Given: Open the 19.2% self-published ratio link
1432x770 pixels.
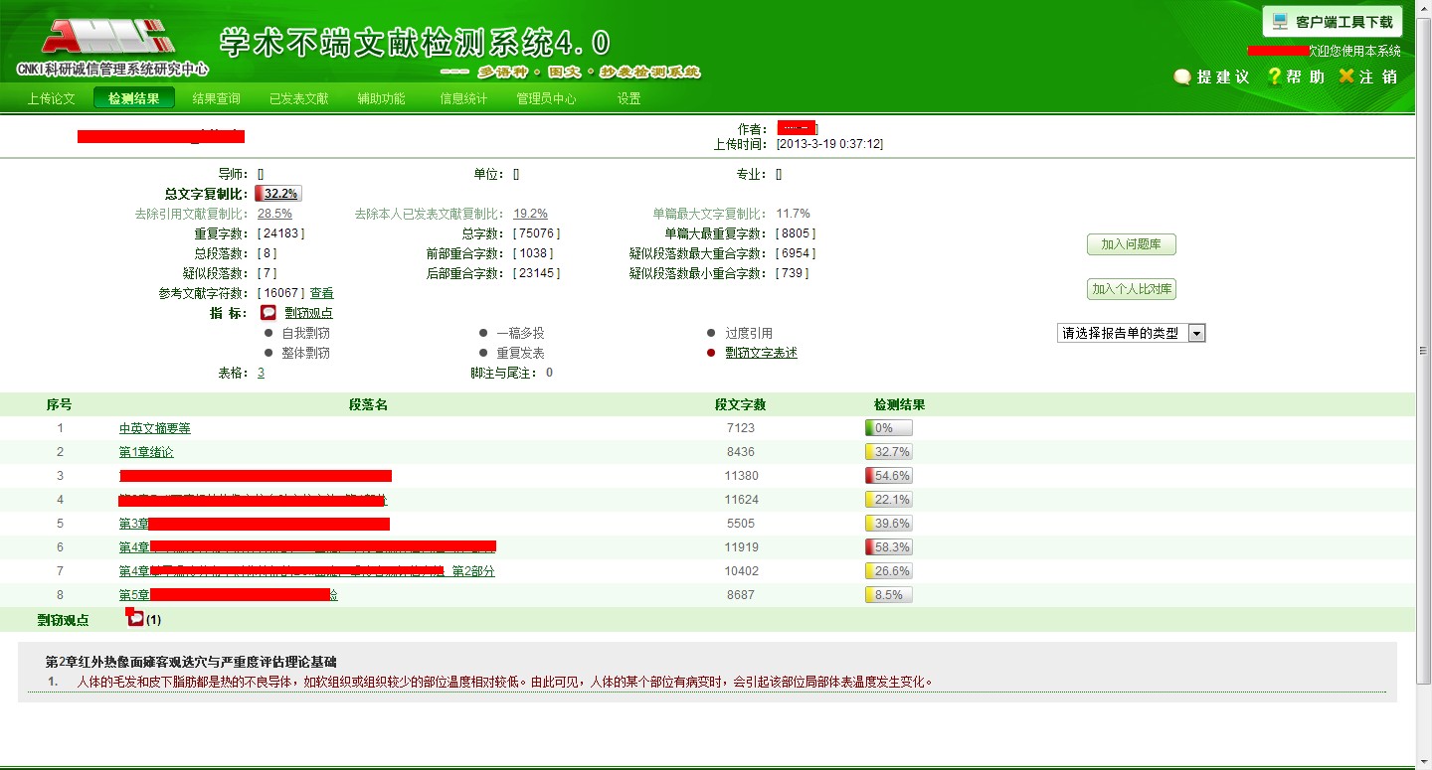Looking at the screenshot, I should tap(531, 214).
